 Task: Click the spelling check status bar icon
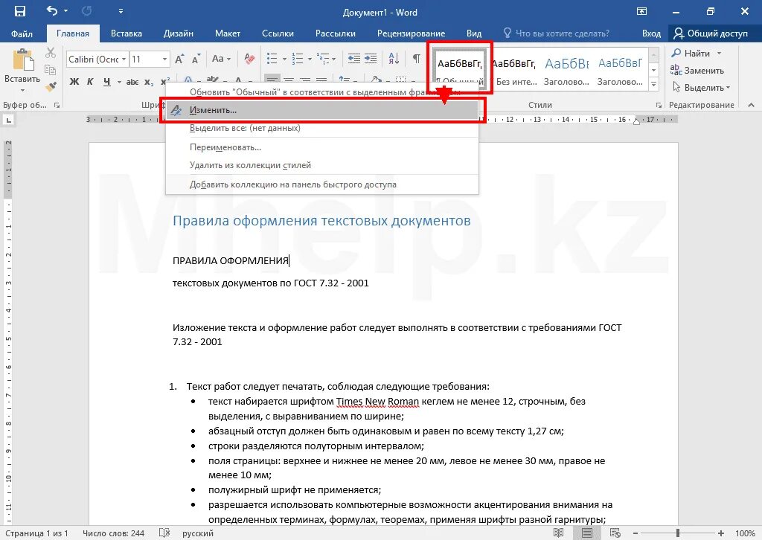click(x=164, y=533)
